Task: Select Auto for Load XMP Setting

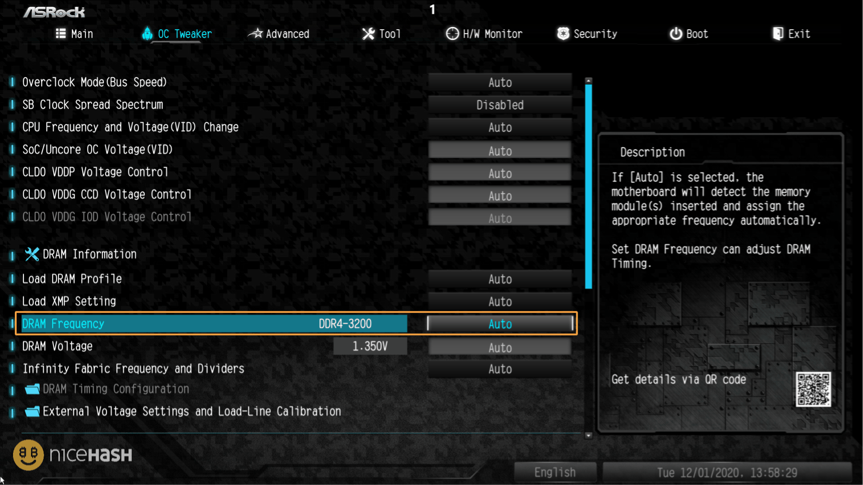Action: [500, 301]
